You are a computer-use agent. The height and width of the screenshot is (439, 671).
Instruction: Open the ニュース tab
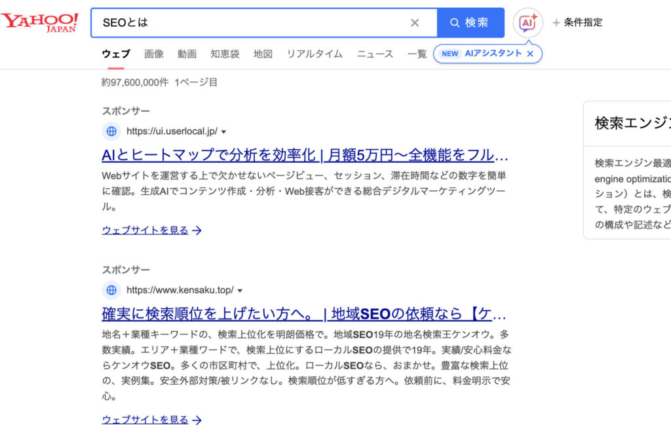[375, 54]
